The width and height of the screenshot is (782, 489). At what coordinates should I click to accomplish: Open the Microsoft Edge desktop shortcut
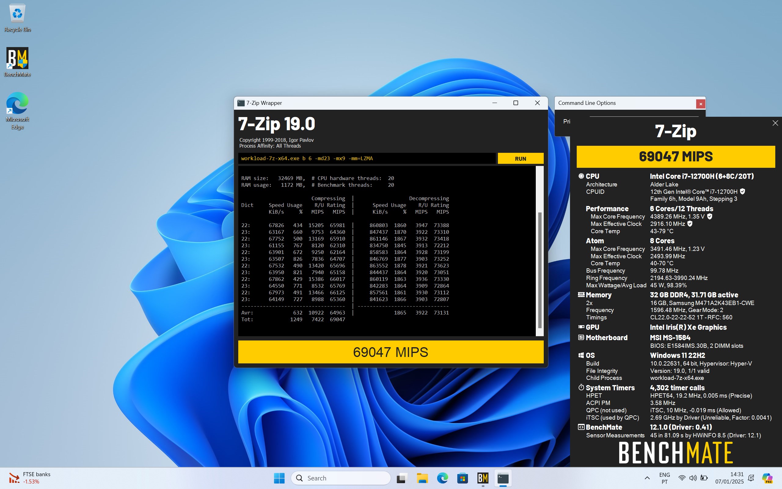[x=17, y=111]
